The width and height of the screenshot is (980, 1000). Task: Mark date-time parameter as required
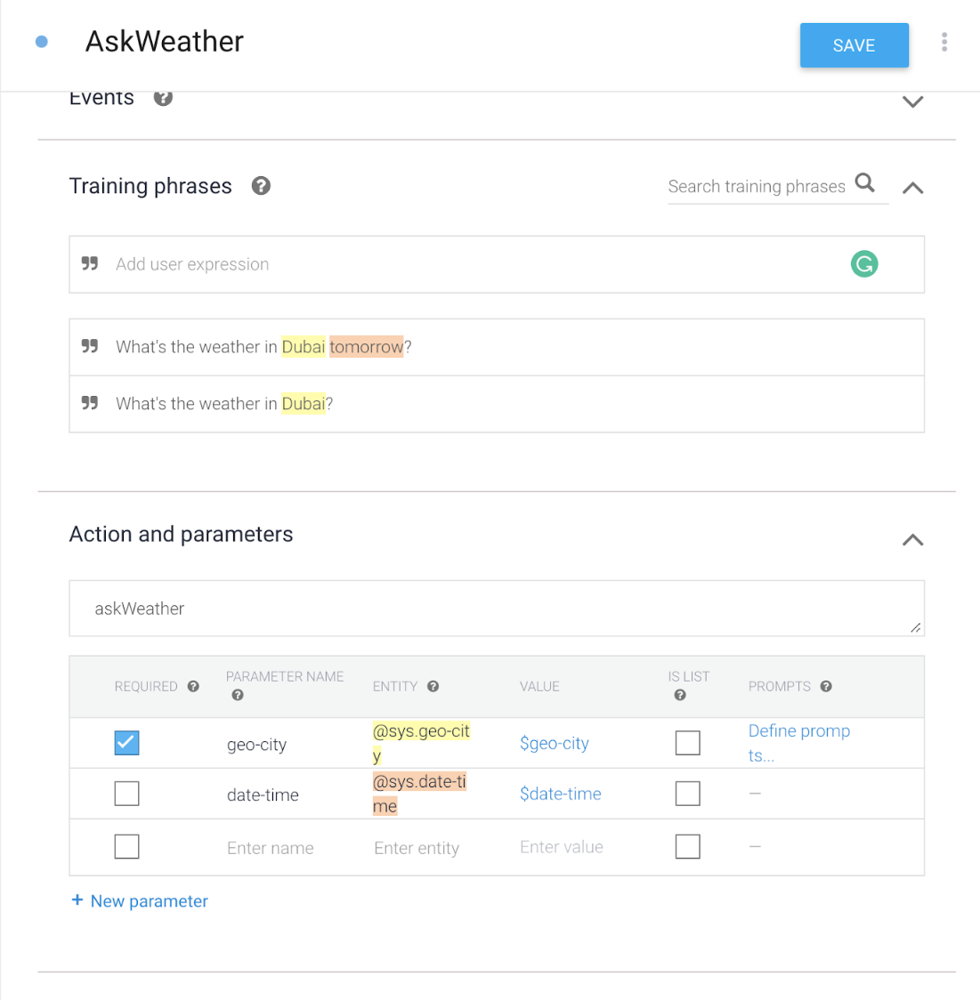(126, 794)
